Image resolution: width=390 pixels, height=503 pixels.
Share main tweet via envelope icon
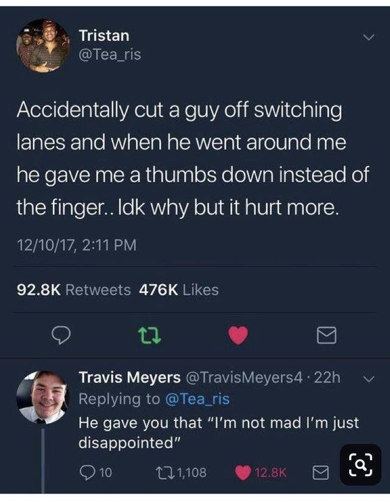coord(327,335)
